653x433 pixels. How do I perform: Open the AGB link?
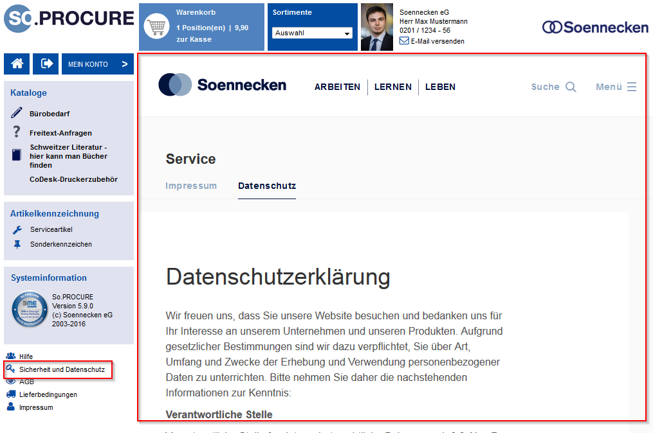coord(26,382)
